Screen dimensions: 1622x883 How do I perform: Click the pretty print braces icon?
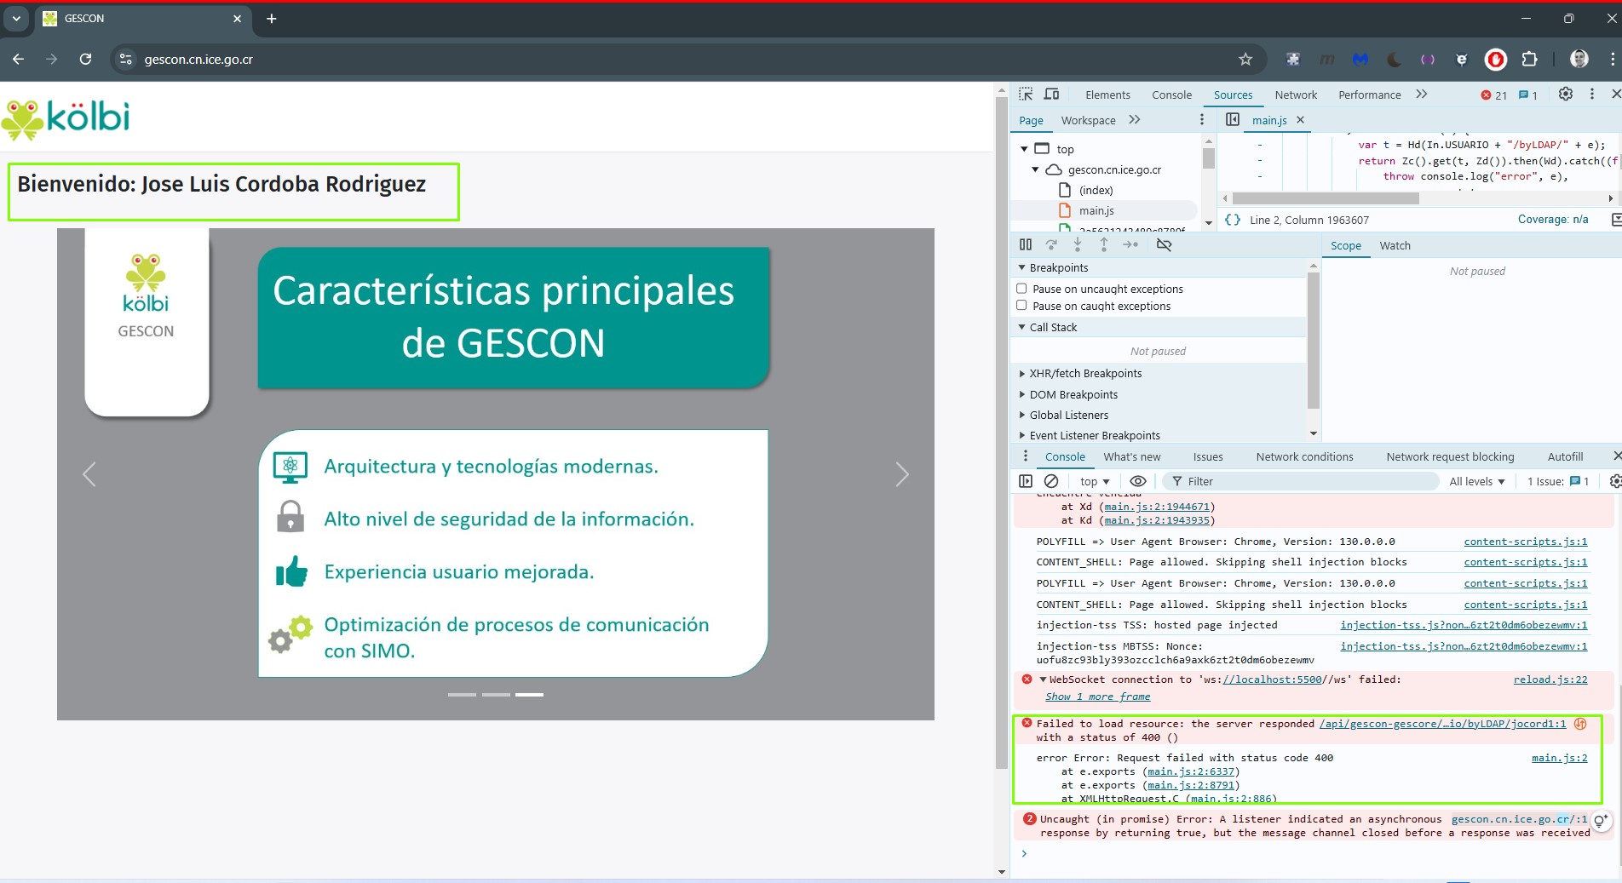pos(1232,220)
